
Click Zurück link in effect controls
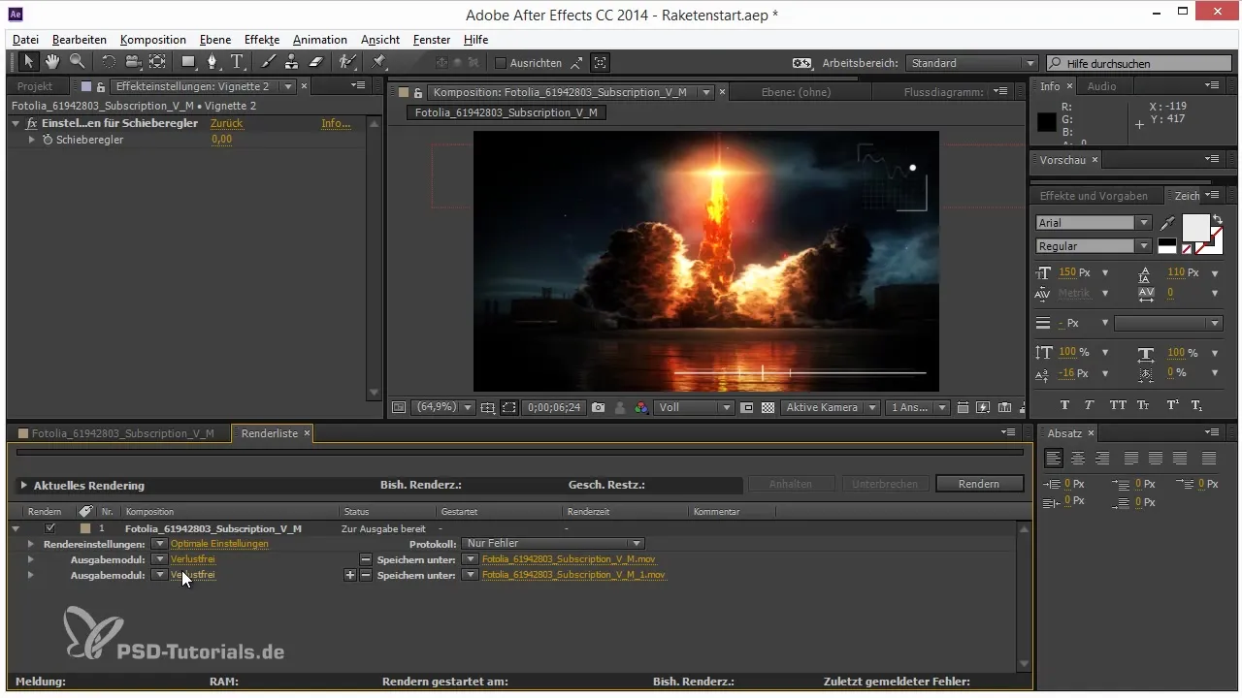point(227,124)
